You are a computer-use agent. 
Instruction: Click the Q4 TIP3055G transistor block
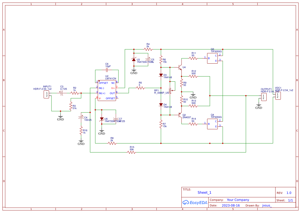point(212,124)
